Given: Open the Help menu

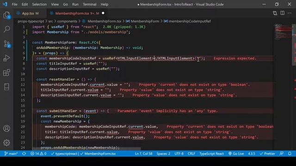Looking at the screenshot, I should [x=105, y=4].
